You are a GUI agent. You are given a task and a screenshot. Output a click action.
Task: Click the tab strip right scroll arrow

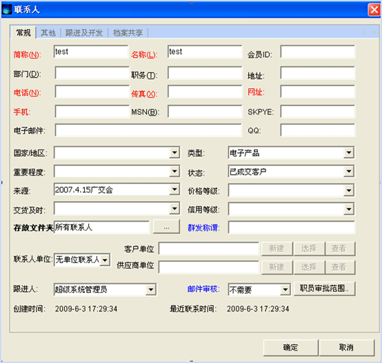[374, 32]
